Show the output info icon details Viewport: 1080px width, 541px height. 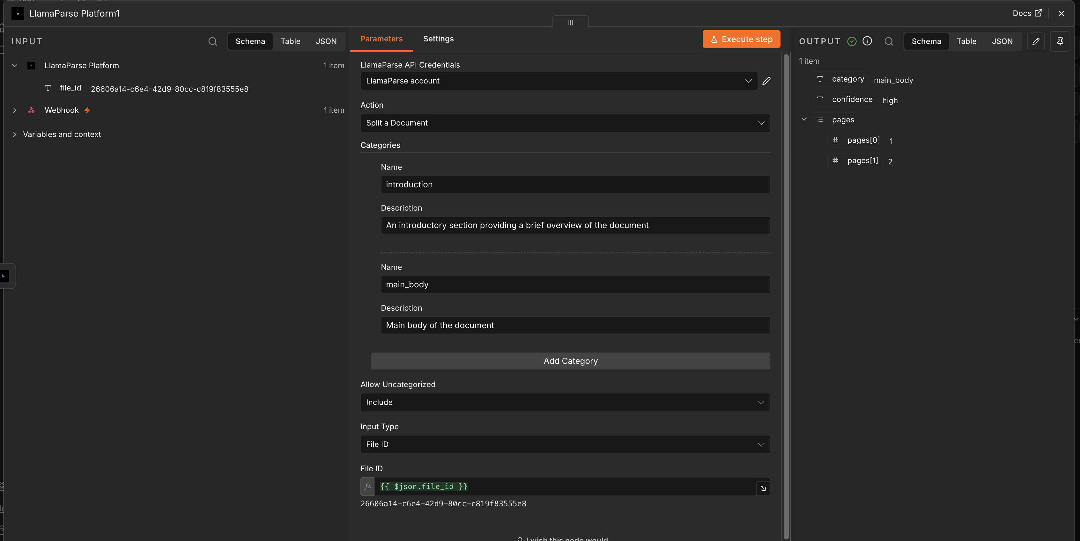coord(867,40)
